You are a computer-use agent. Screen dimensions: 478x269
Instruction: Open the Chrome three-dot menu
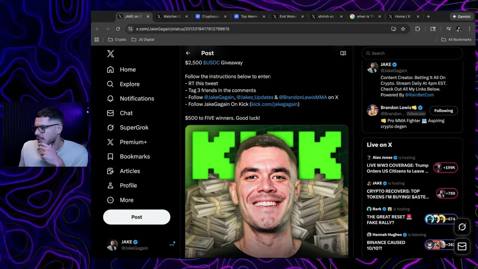pos(469,29)
